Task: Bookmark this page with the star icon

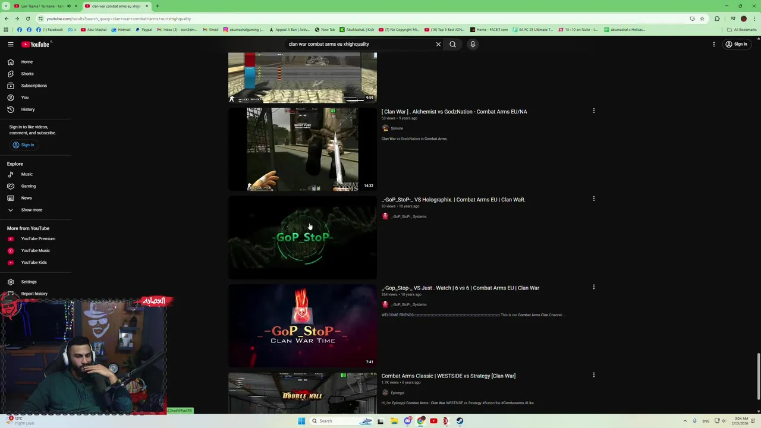Action: (702, 18)
